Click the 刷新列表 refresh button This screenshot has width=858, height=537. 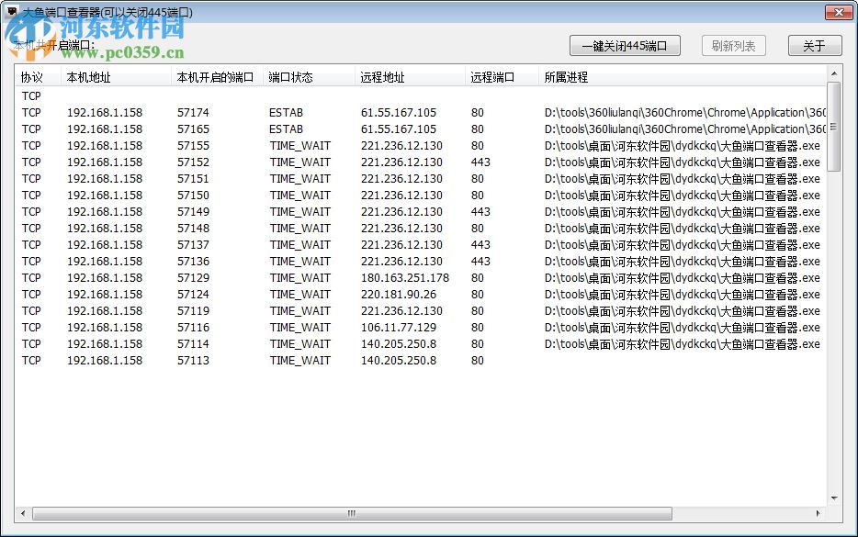(733, 45)
